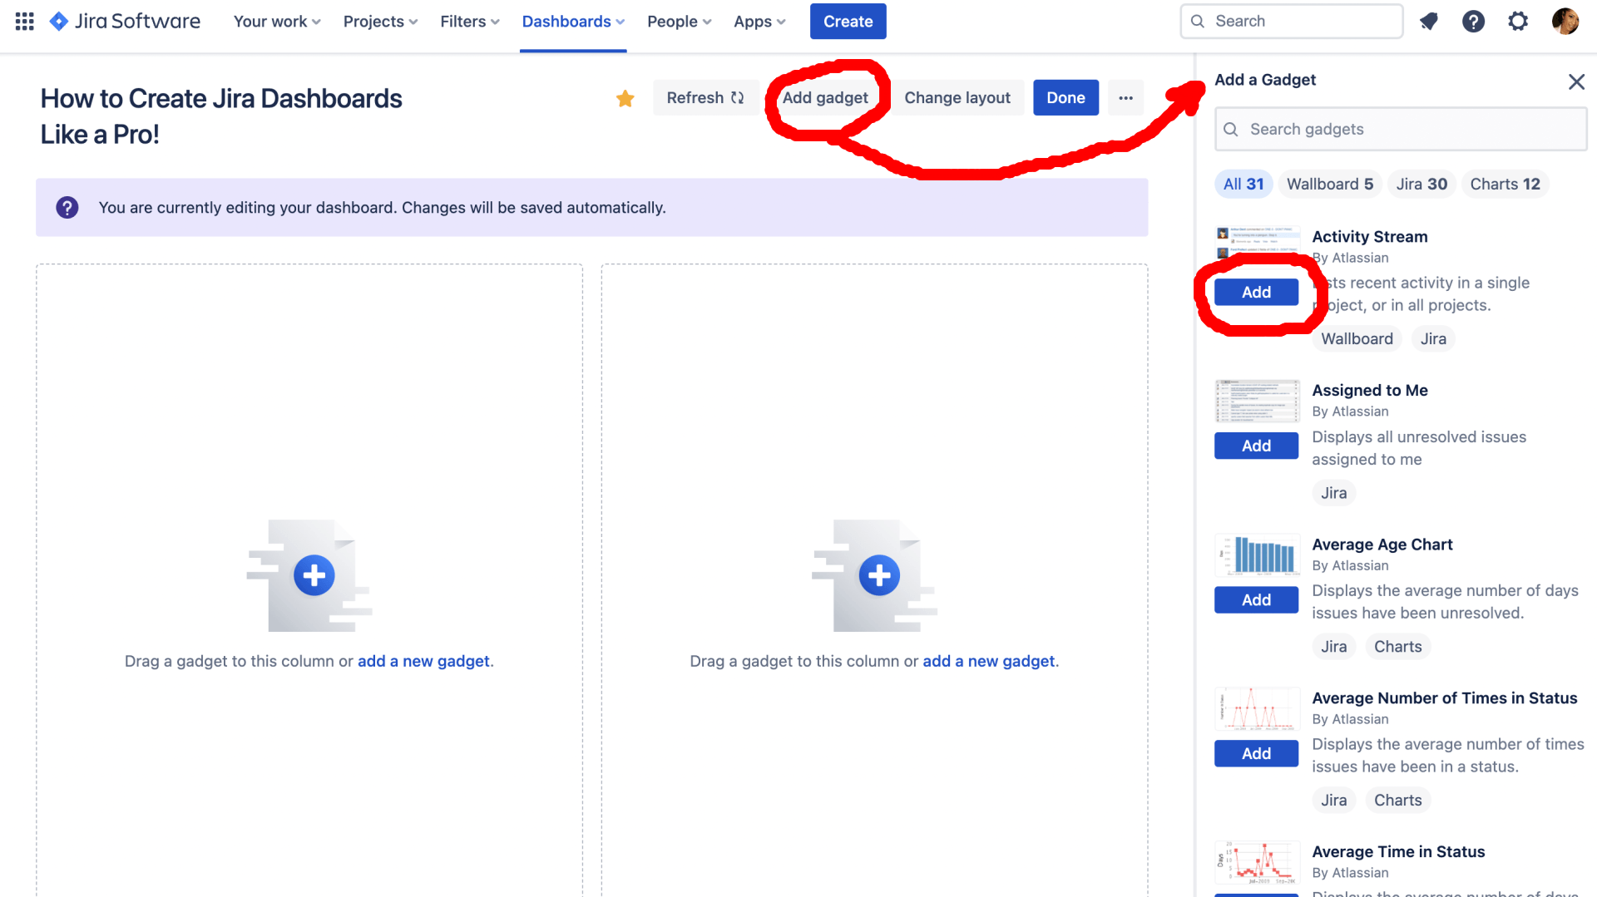1597x897 pixels.
Task: Click the magnifier icon in Search gadgets
Action: [x=1231, y=130]
